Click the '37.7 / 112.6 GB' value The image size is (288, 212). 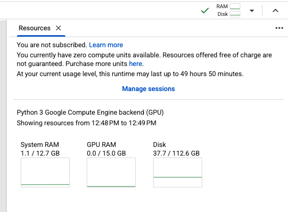point(176,153)
